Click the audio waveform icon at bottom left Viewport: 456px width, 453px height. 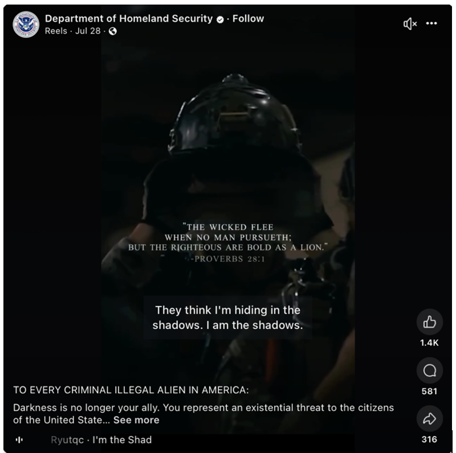19,440
